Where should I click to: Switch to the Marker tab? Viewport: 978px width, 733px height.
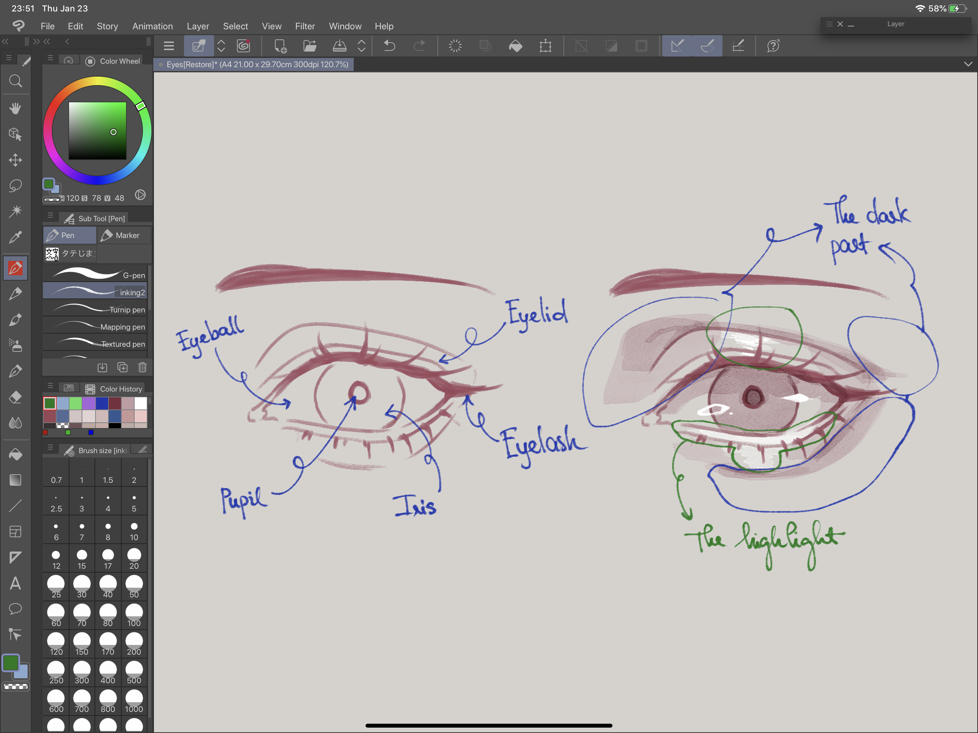click(124, 235)
